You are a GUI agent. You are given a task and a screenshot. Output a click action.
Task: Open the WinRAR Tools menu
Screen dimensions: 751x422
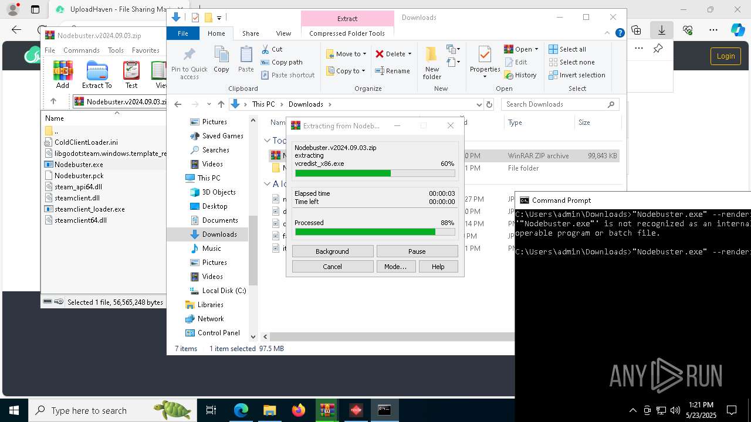coord(116,50)
